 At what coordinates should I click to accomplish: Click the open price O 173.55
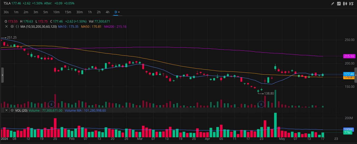[11, 21]
